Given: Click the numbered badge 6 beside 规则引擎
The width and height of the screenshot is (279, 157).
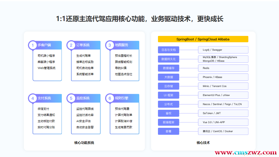Looking at the screenshot, I should click(109, 98).
